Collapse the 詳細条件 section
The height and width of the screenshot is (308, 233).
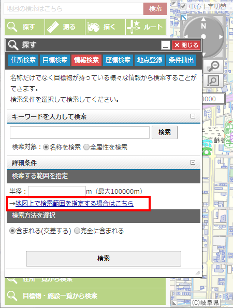193,162
